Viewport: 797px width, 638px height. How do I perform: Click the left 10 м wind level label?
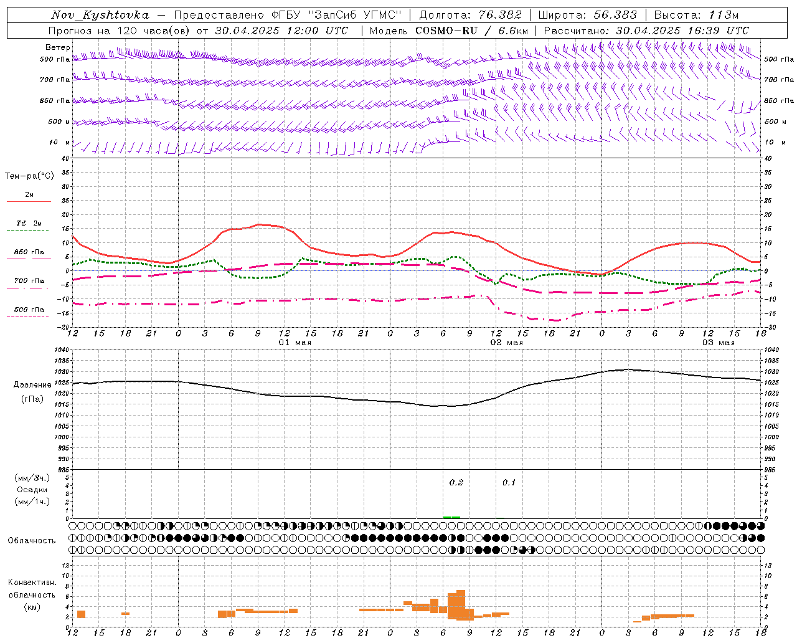click(60, 142)
